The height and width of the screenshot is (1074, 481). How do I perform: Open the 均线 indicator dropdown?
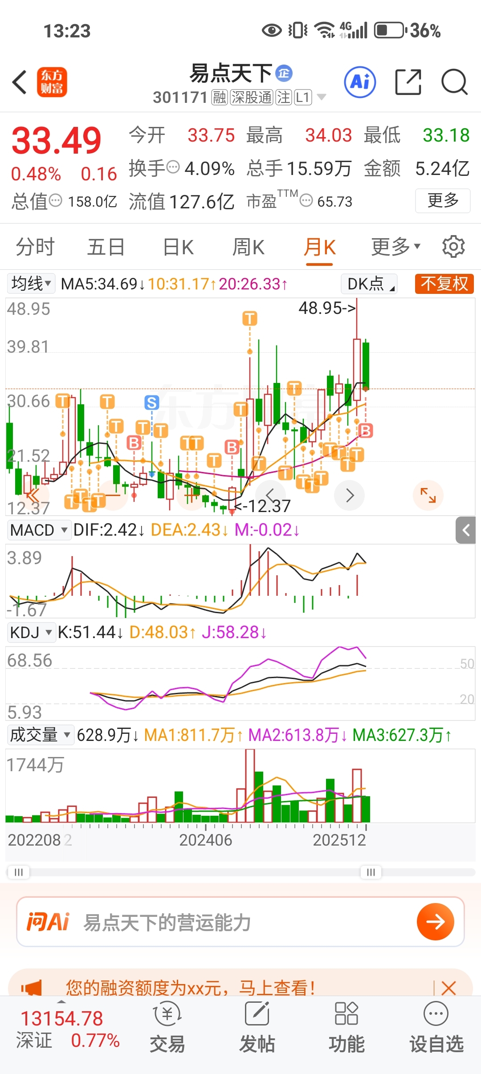coord(31,283)
